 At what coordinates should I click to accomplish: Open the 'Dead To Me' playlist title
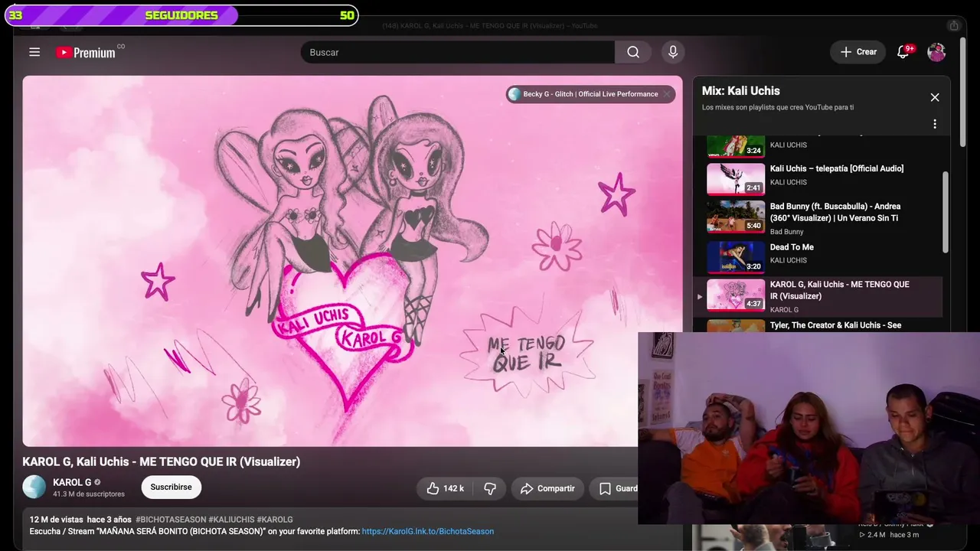(792, 247)
